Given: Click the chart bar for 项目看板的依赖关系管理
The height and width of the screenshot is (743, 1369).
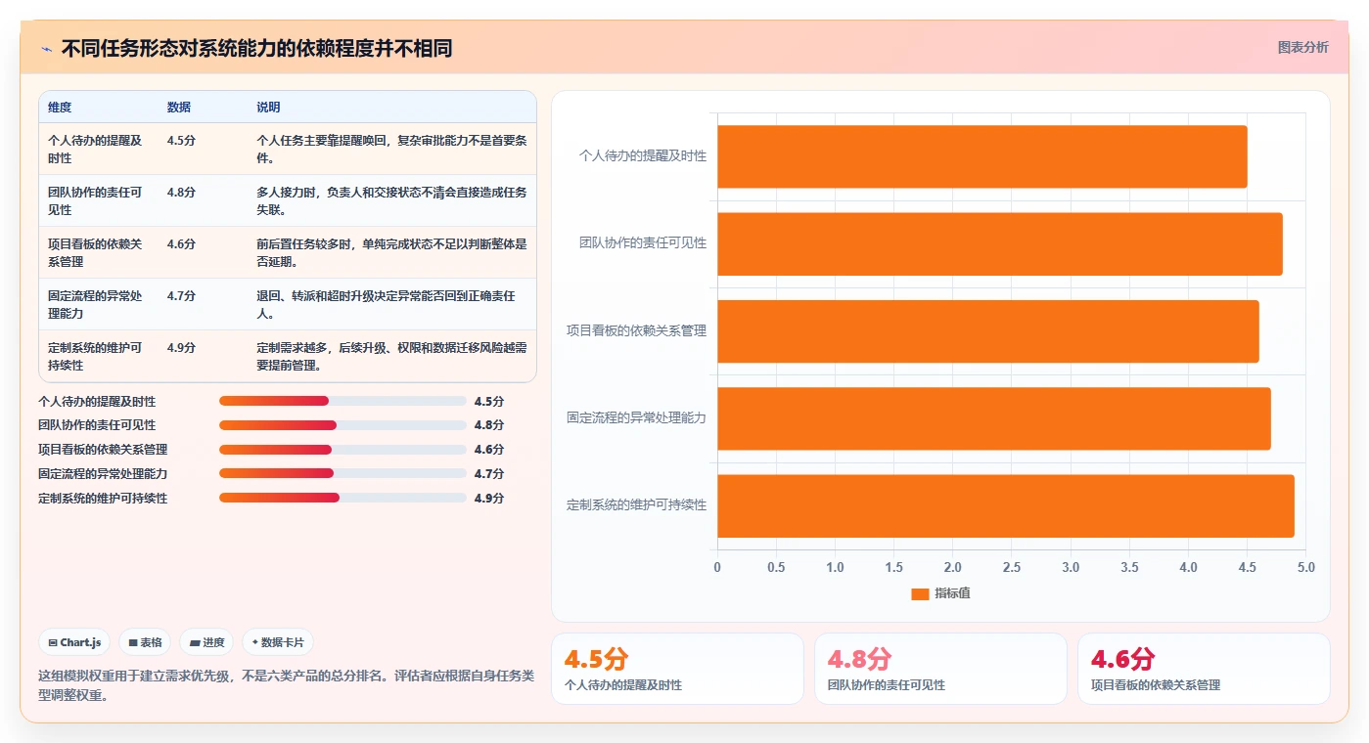Looking at the screenshot, I should (988, 330).
